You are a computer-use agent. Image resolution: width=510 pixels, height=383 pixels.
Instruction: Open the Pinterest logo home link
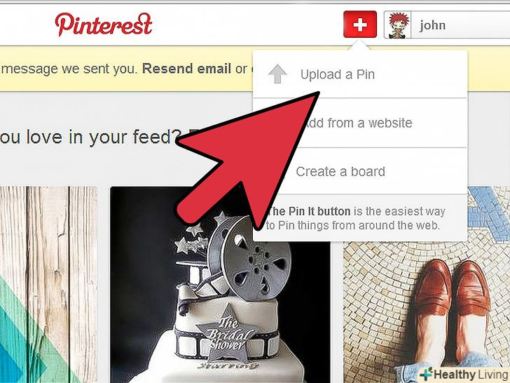click(x=104, y=25)
